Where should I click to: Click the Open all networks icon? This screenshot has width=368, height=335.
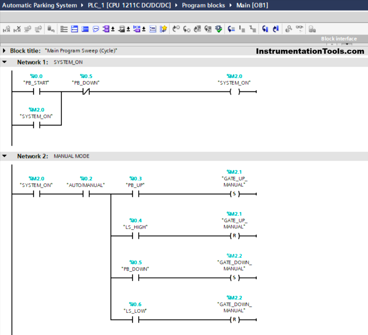click(64, 29)
